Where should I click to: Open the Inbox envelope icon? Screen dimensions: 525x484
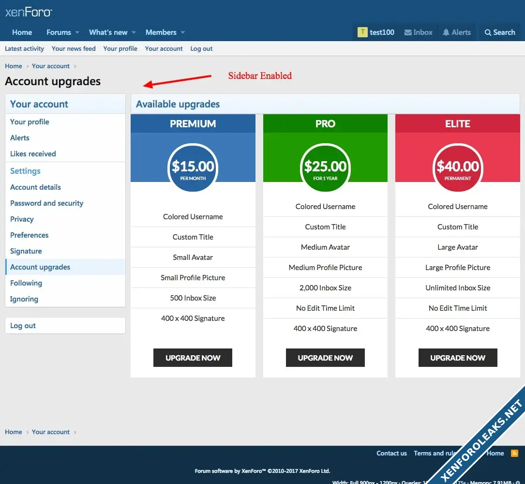408,32
